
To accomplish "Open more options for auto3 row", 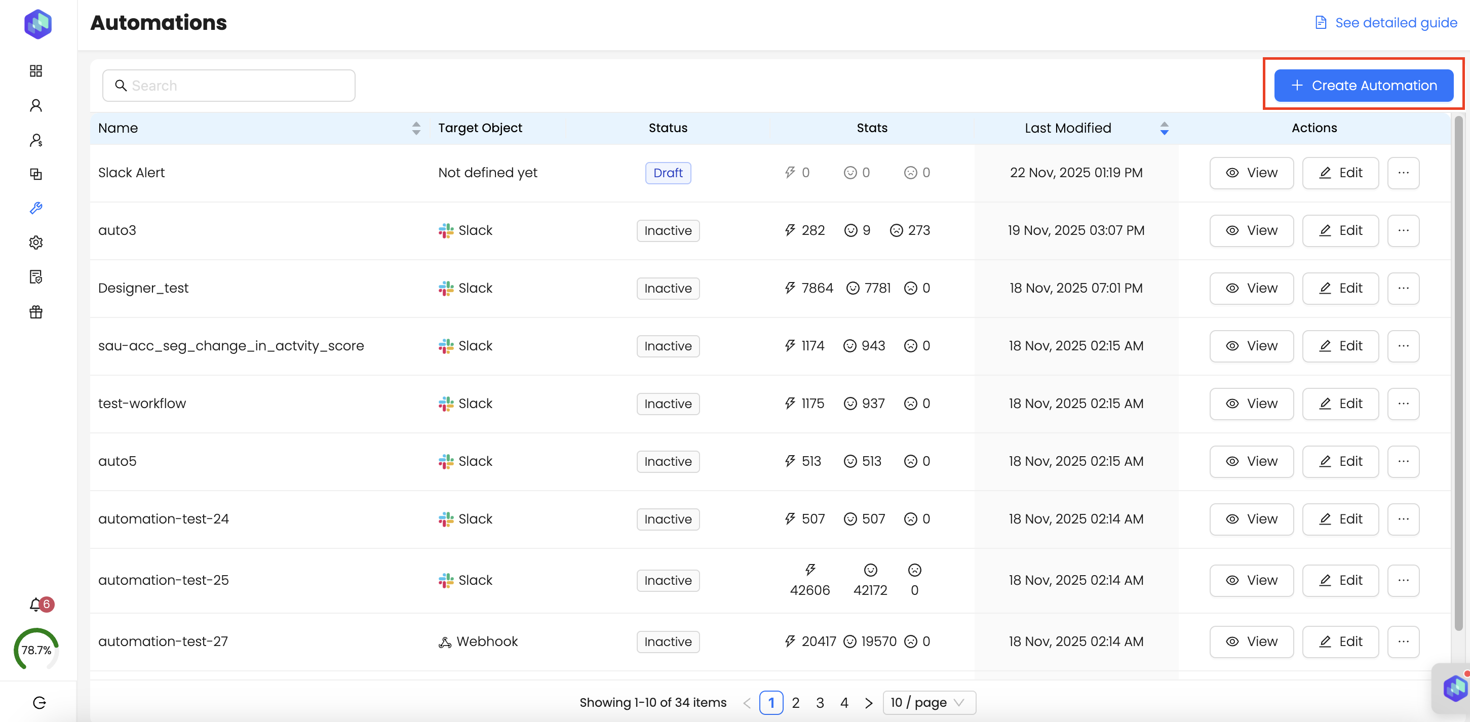I will coord(1403,230).
